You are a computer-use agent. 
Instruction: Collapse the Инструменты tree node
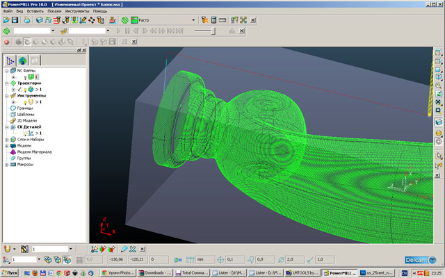click(7, 96)
